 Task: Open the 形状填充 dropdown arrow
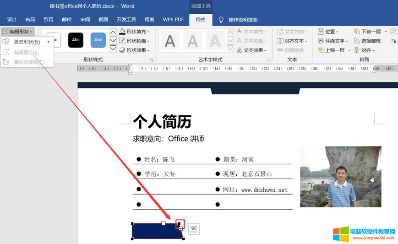pos(148,32)
